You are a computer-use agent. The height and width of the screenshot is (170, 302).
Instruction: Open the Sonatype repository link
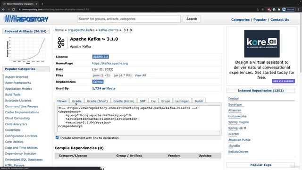[x=235, y=104]
